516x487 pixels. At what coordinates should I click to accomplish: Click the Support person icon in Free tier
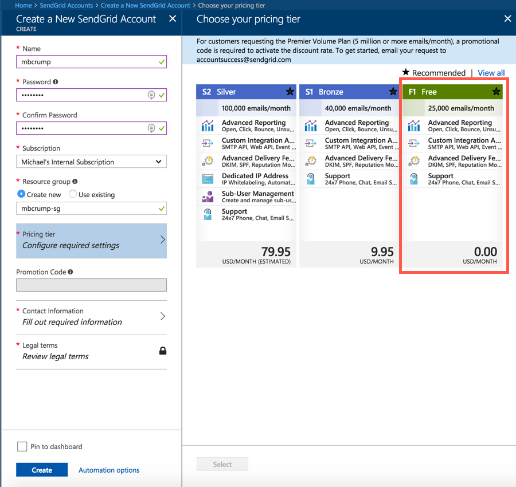point(413,179)
